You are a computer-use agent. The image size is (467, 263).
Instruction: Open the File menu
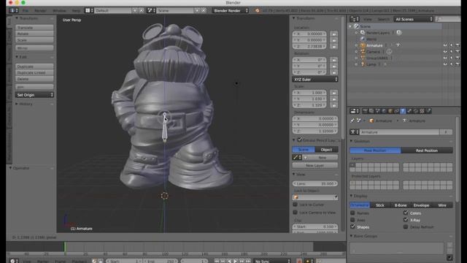[26, 10]
